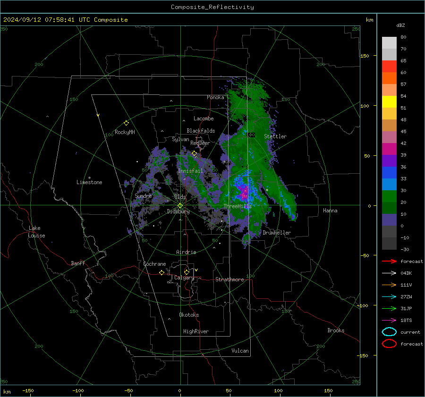Viewport: 425px width, 397px height.
Task: Click the cyan 27ZW arrow icon
Action: tap(389, 297)
